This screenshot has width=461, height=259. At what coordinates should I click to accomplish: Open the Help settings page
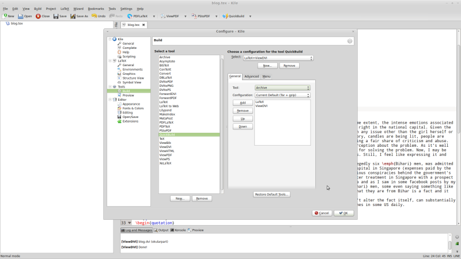[x=126, y=52]
